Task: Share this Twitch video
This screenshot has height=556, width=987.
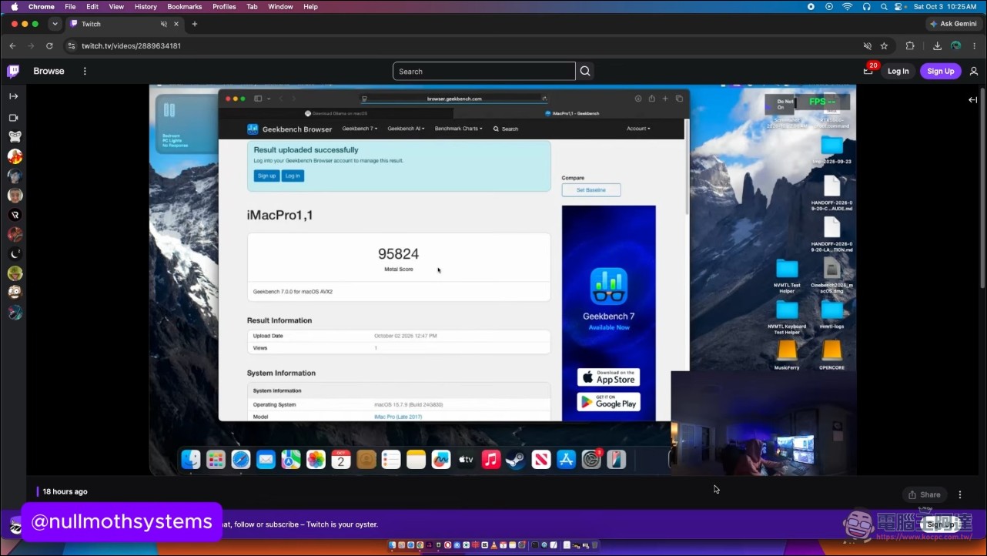Action: point(925,494)
